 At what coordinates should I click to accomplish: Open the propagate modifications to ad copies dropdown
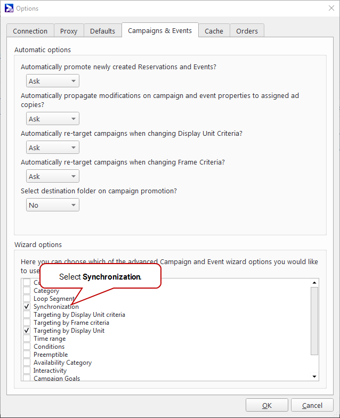pyautogui.click(x=52, y=119)
